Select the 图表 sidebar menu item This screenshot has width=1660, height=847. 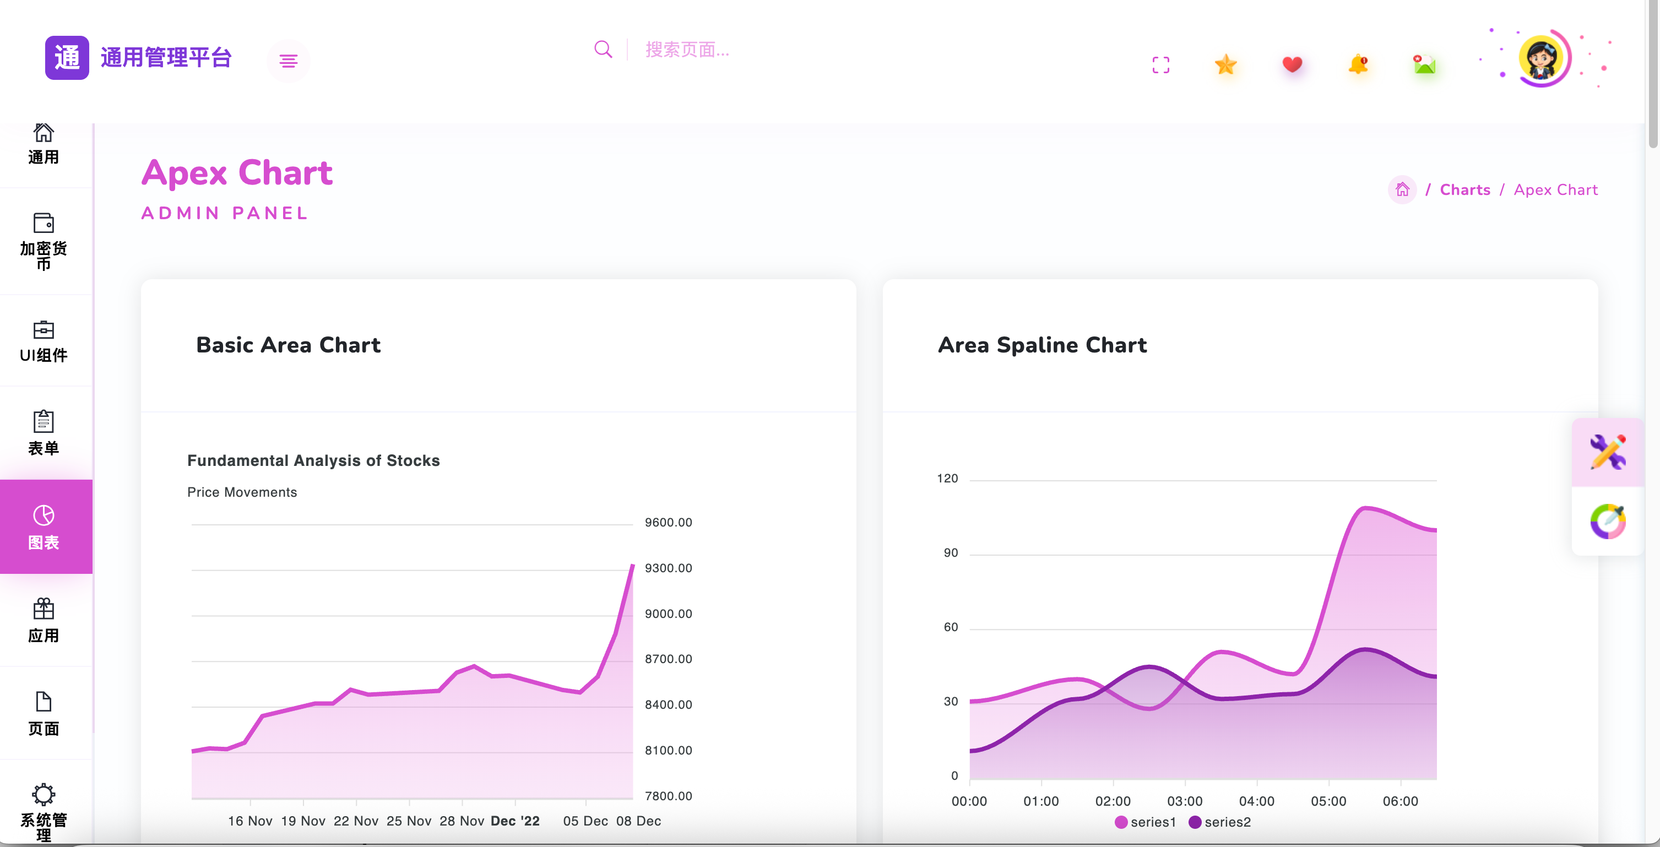pos(44,526)
